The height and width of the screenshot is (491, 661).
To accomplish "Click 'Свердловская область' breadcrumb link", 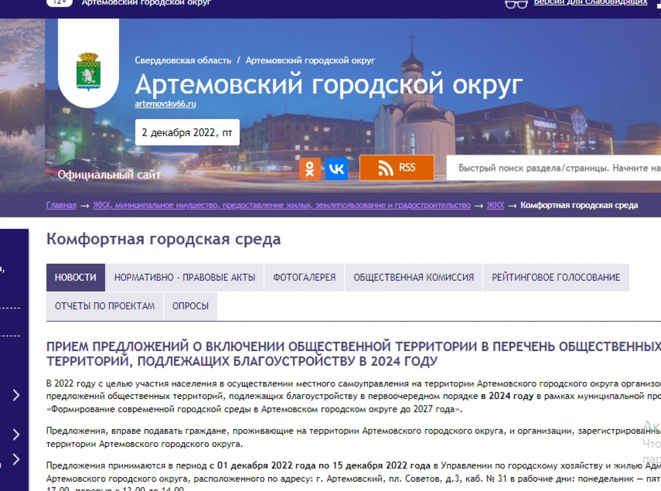I will point(183,60).
